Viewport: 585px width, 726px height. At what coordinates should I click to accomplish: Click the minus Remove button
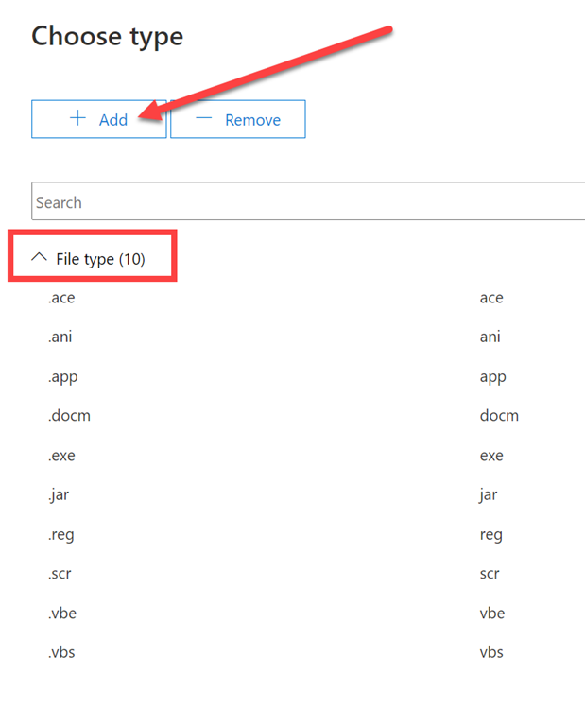[238, 120]
